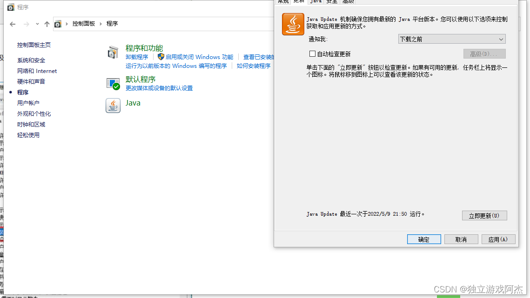Click the orange Java Update logo
Screen dimensions: 530x298
pyautogui.click(x=293, y=24)
